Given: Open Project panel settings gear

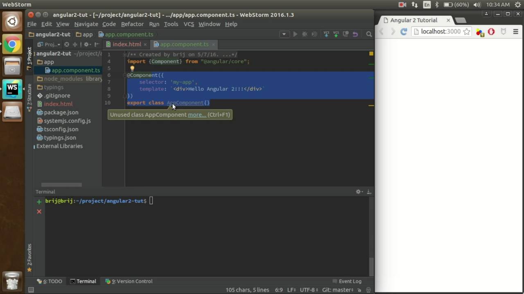Looking at the screenshot, I should pos(87,44).
